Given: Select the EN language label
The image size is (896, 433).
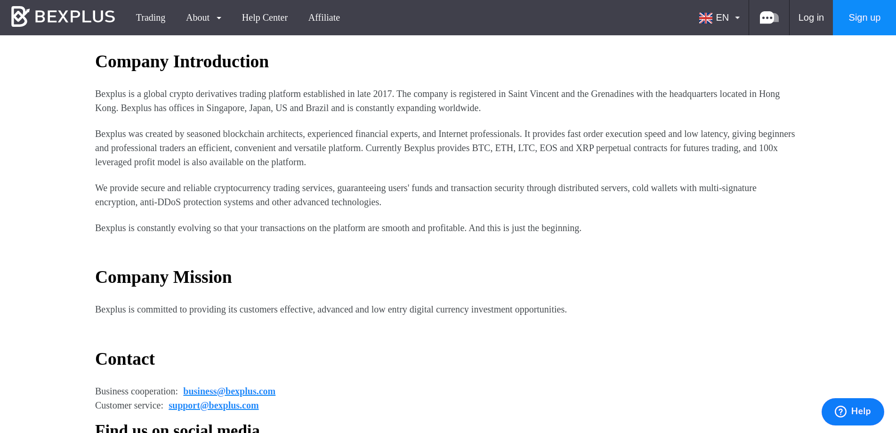Looking at the screenshot, I should [722, 17].
